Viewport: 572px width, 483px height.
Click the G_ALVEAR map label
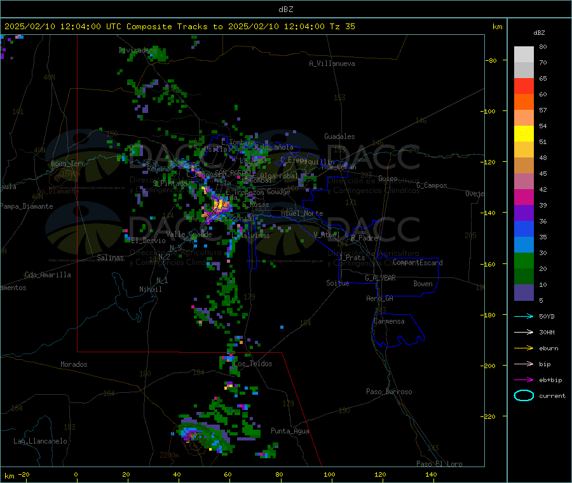381,278
